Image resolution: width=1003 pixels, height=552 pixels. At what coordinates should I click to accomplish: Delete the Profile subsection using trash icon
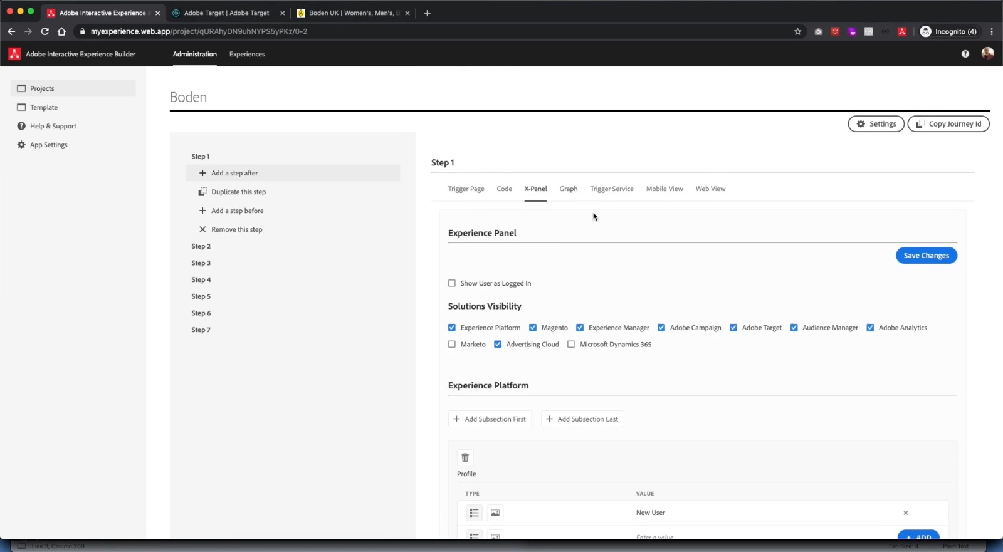[x=465, y=457]
